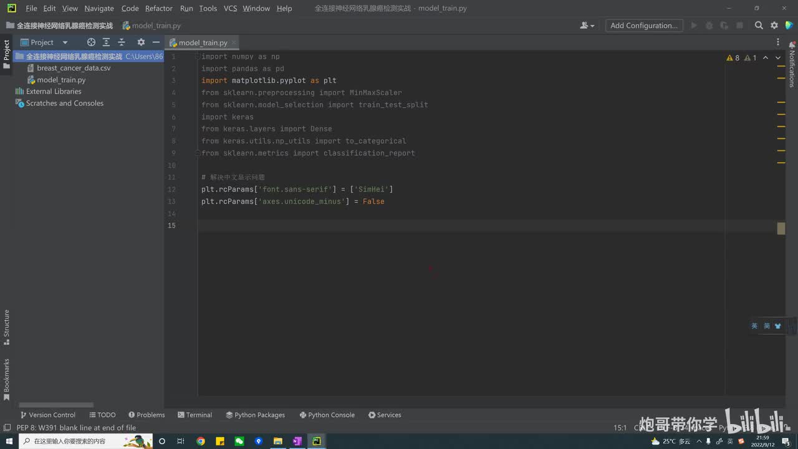Open the Python Packages tool window
Image resolution: width=798 pixels, height=449 pixels.
tap(255, 415)
